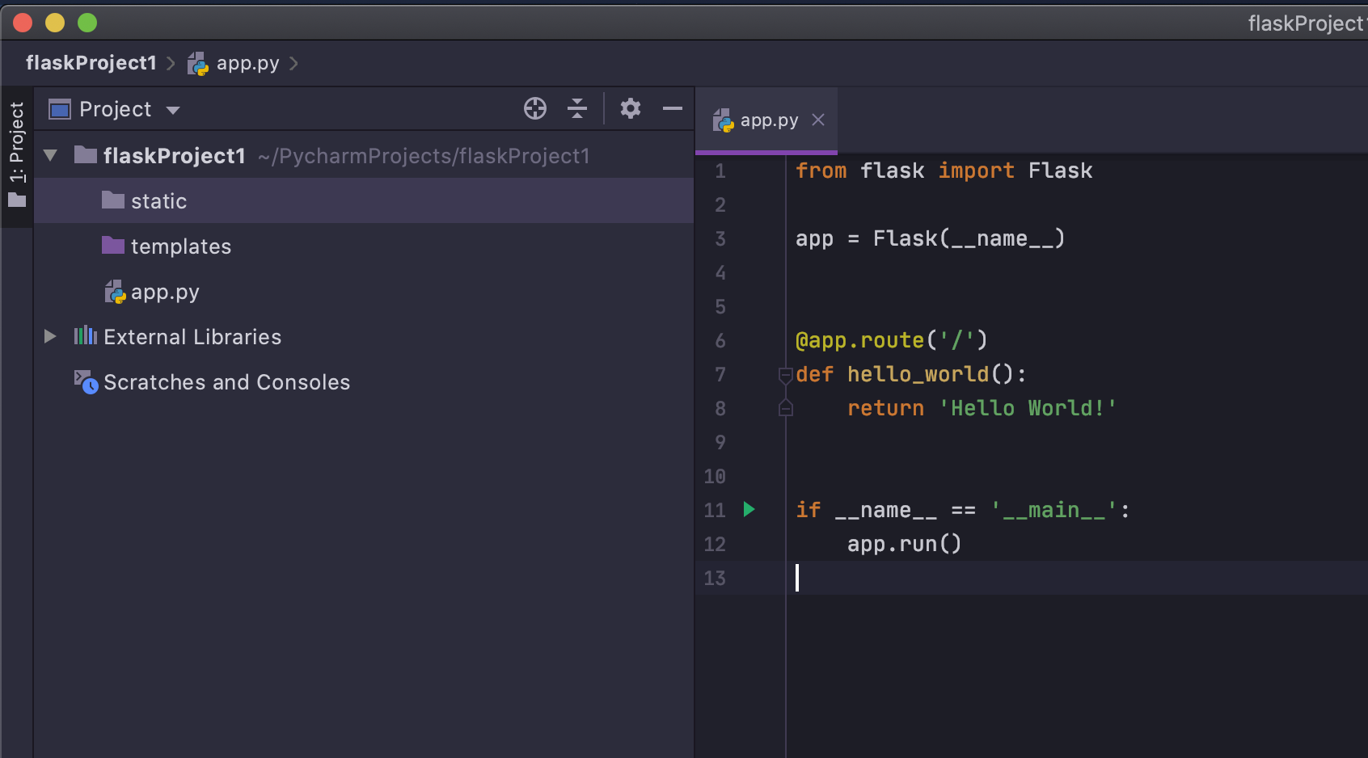Click flaskProject1 root folder icon

[86, 154]
